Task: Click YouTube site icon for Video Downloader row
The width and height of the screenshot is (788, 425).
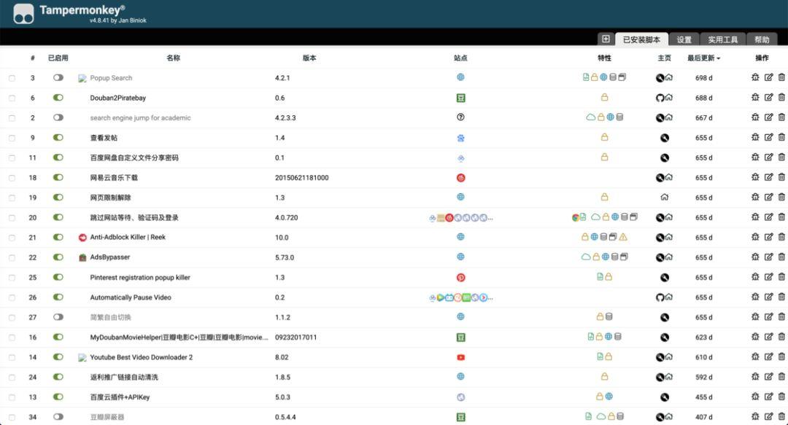Action: pos(460,358)
